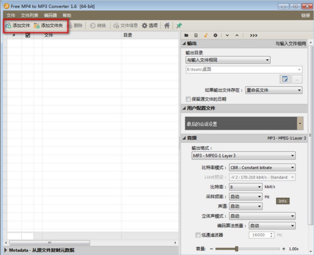Enable 保留源文件的日期 checkbox
The height and width of the screenshot is (255, 314).
coord(188,99)
